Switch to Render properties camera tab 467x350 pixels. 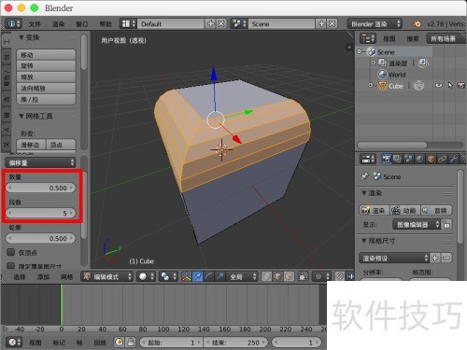[x=387, y=159]
